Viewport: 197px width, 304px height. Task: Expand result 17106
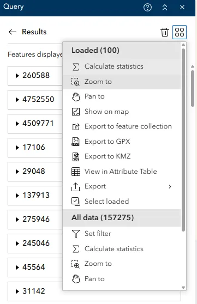click(x=17, y=148)
